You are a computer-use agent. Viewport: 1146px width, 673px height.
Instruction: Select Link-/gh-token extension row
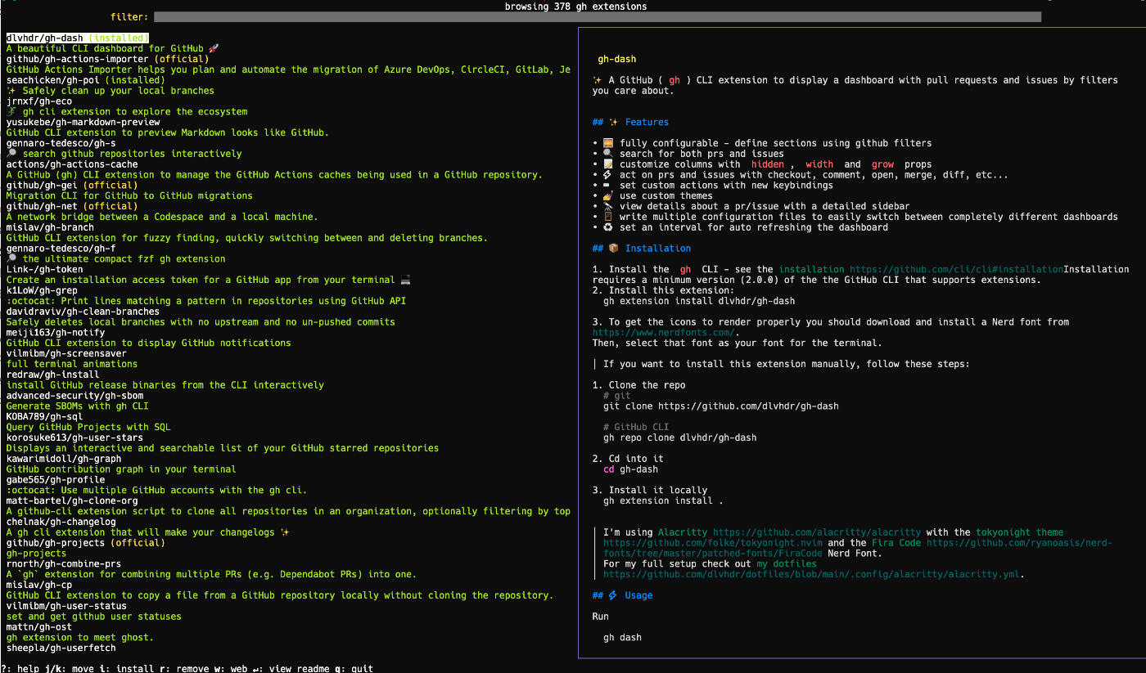(x=44, y=269)
